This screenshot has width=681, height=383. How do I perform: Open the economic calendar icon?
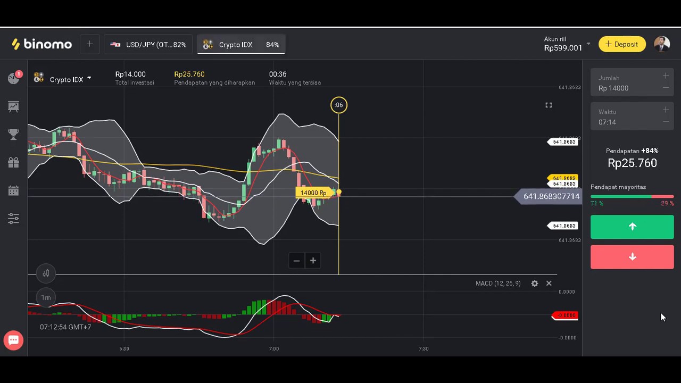[x=14, y=190]
